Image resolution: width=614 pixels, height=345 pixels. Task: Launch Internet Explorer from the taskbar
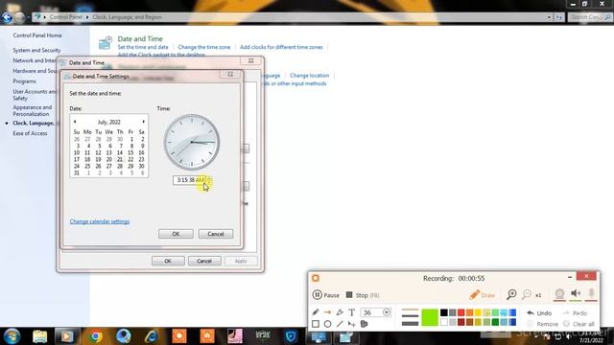(x=152, y=336)
